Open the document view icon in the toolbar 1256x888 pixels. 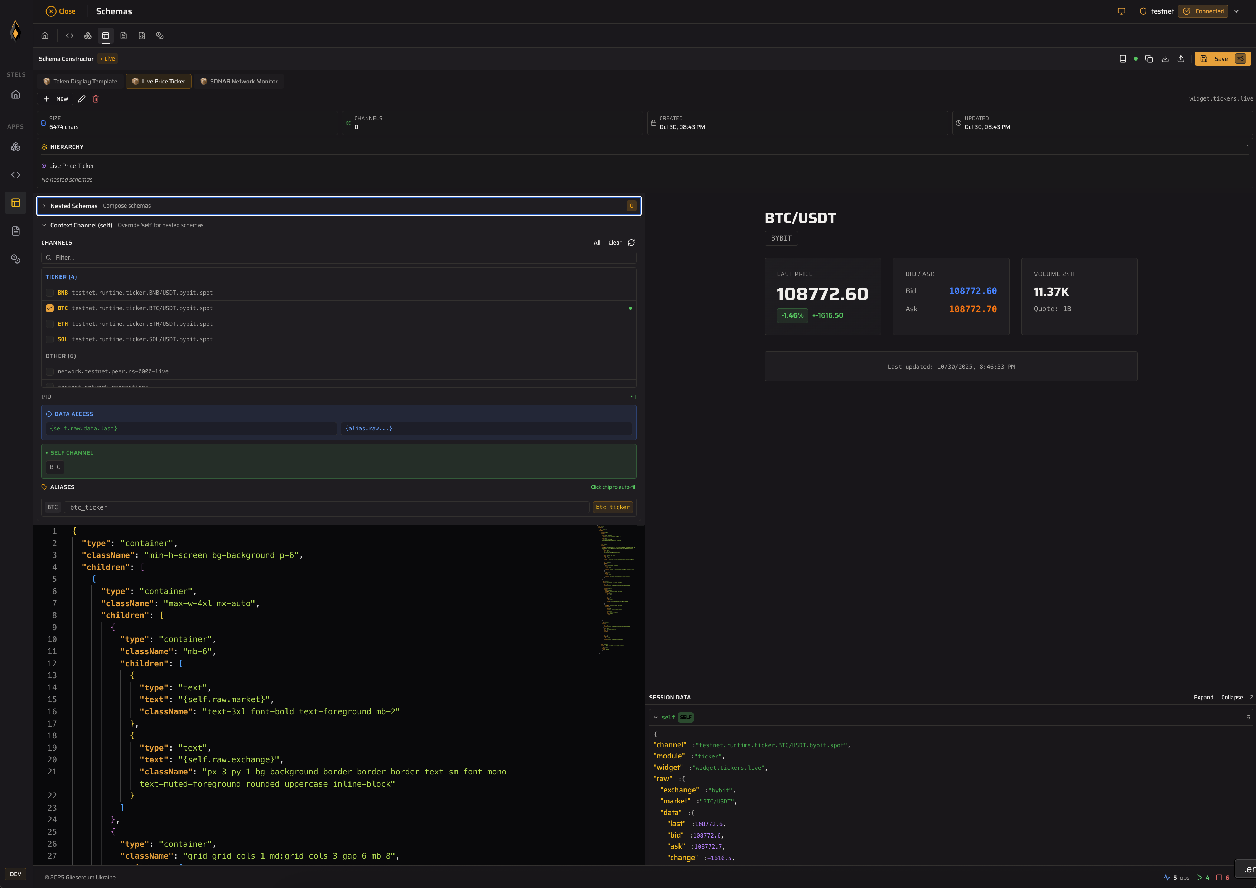(x=124, y=35)
